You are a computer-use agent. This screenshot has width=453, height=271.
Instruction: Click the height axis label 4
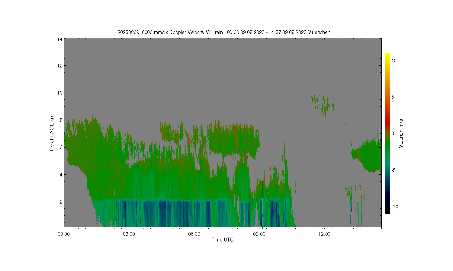click(61, 175)
